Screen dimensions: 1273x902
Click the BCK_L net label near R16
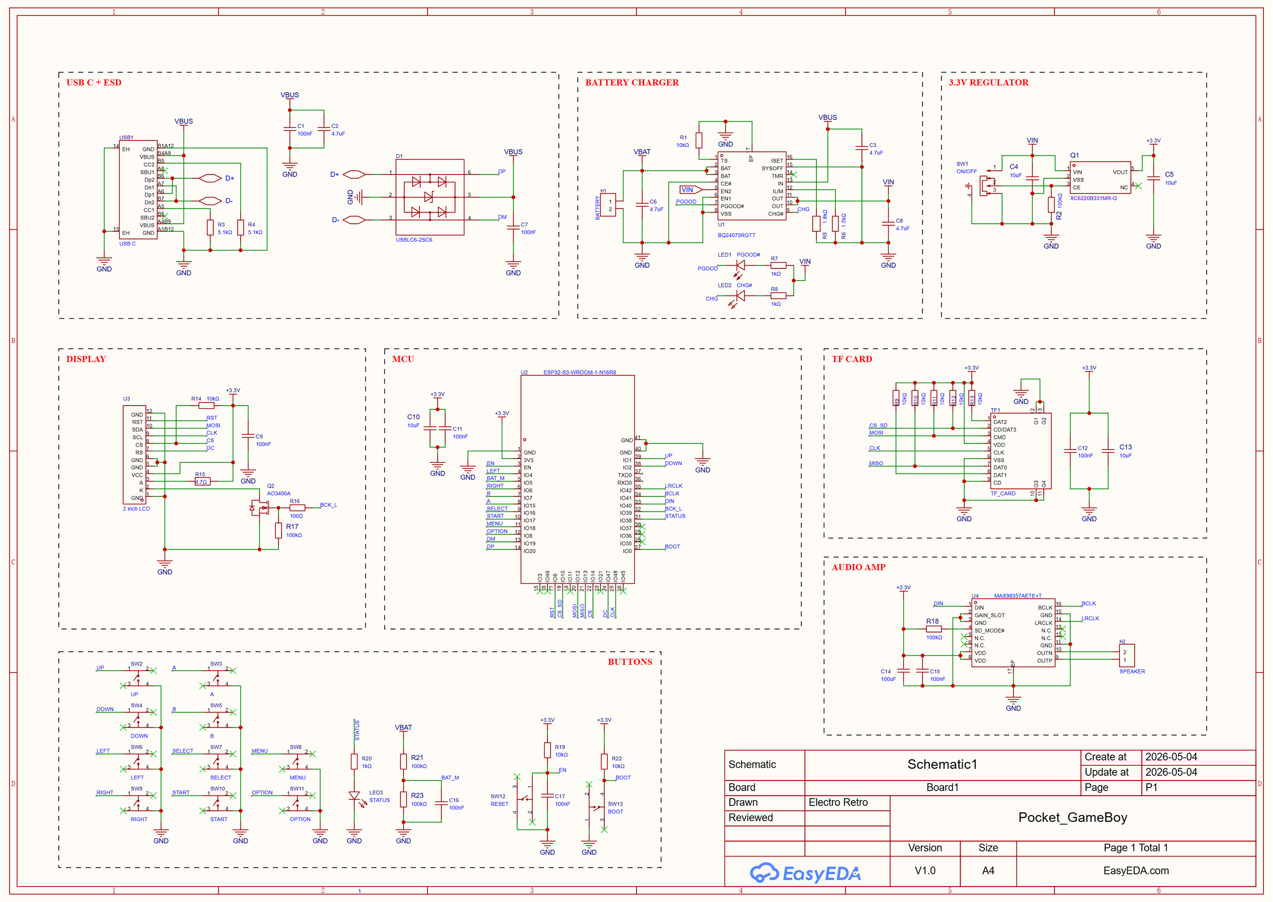click(328, 505)
